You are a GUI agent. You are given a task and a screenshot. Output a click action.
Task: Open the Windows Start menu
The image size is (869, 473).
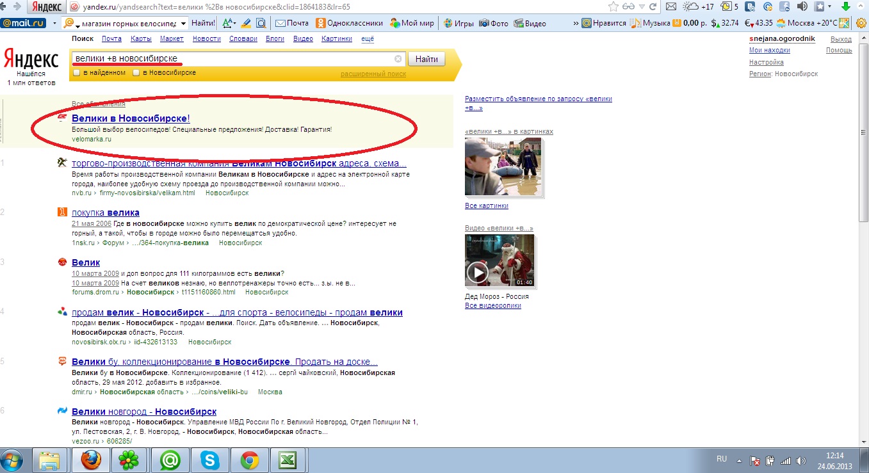pyautogui.click(x=13, y=460)
